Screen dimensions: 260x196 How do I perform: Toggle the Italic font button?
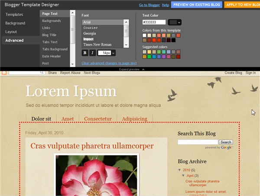pyautogui.click(x=93, y=53)
